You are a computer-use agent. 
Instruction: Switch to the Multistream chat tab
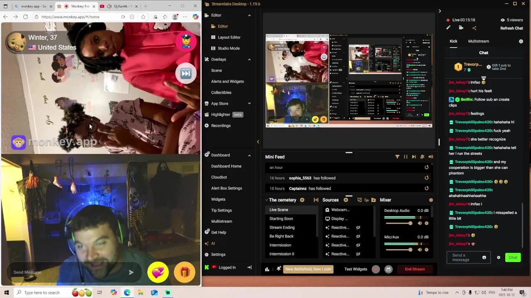coord(478,41)
